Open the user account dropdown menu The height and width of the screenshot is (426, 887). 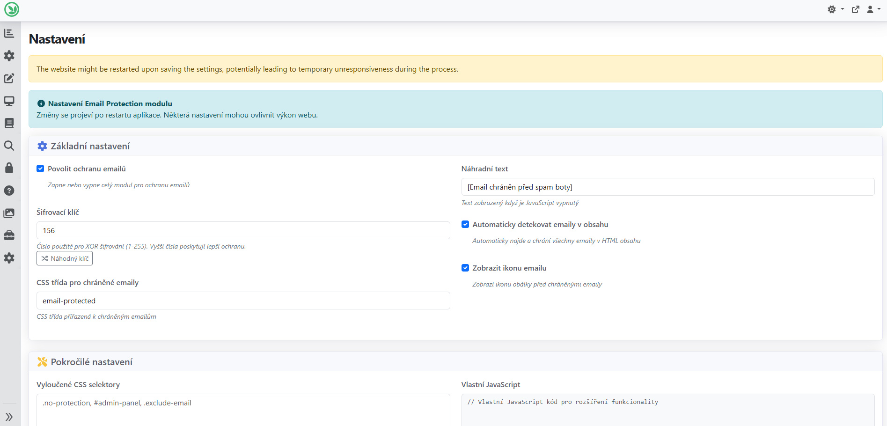(873, 9)
